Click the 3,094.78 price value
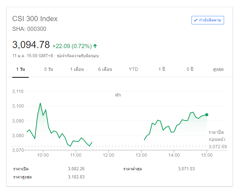Image resolution: width=239 pixels, height=194 pixels. point(31,45)
